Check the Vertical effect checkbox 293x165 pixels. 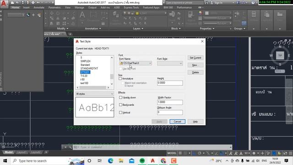click(120, 112)
